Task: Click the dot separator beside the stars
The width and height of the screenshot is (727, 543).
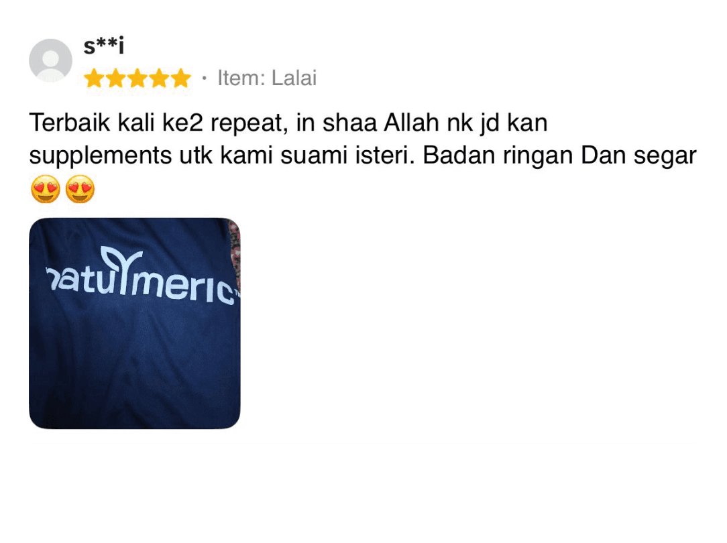Action: (x=204, y=78)
